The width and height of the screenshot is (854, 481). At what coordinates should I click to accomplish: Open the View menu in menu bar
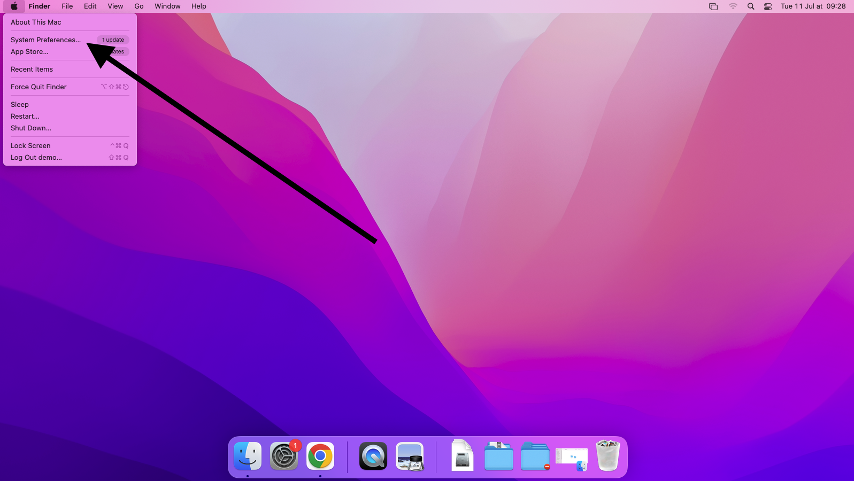[115, 6]
